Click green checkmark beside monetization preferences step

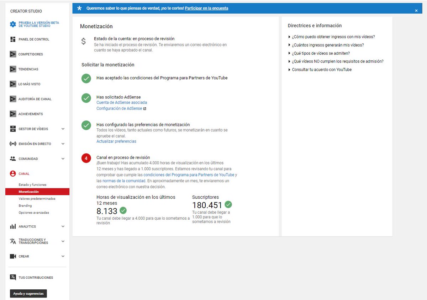(x=86, y=125)
